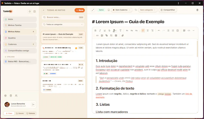Image resolution: width=204 pixels, height=119 pixels.
Task: Set Heading 1 style
Action: point(127,30)
